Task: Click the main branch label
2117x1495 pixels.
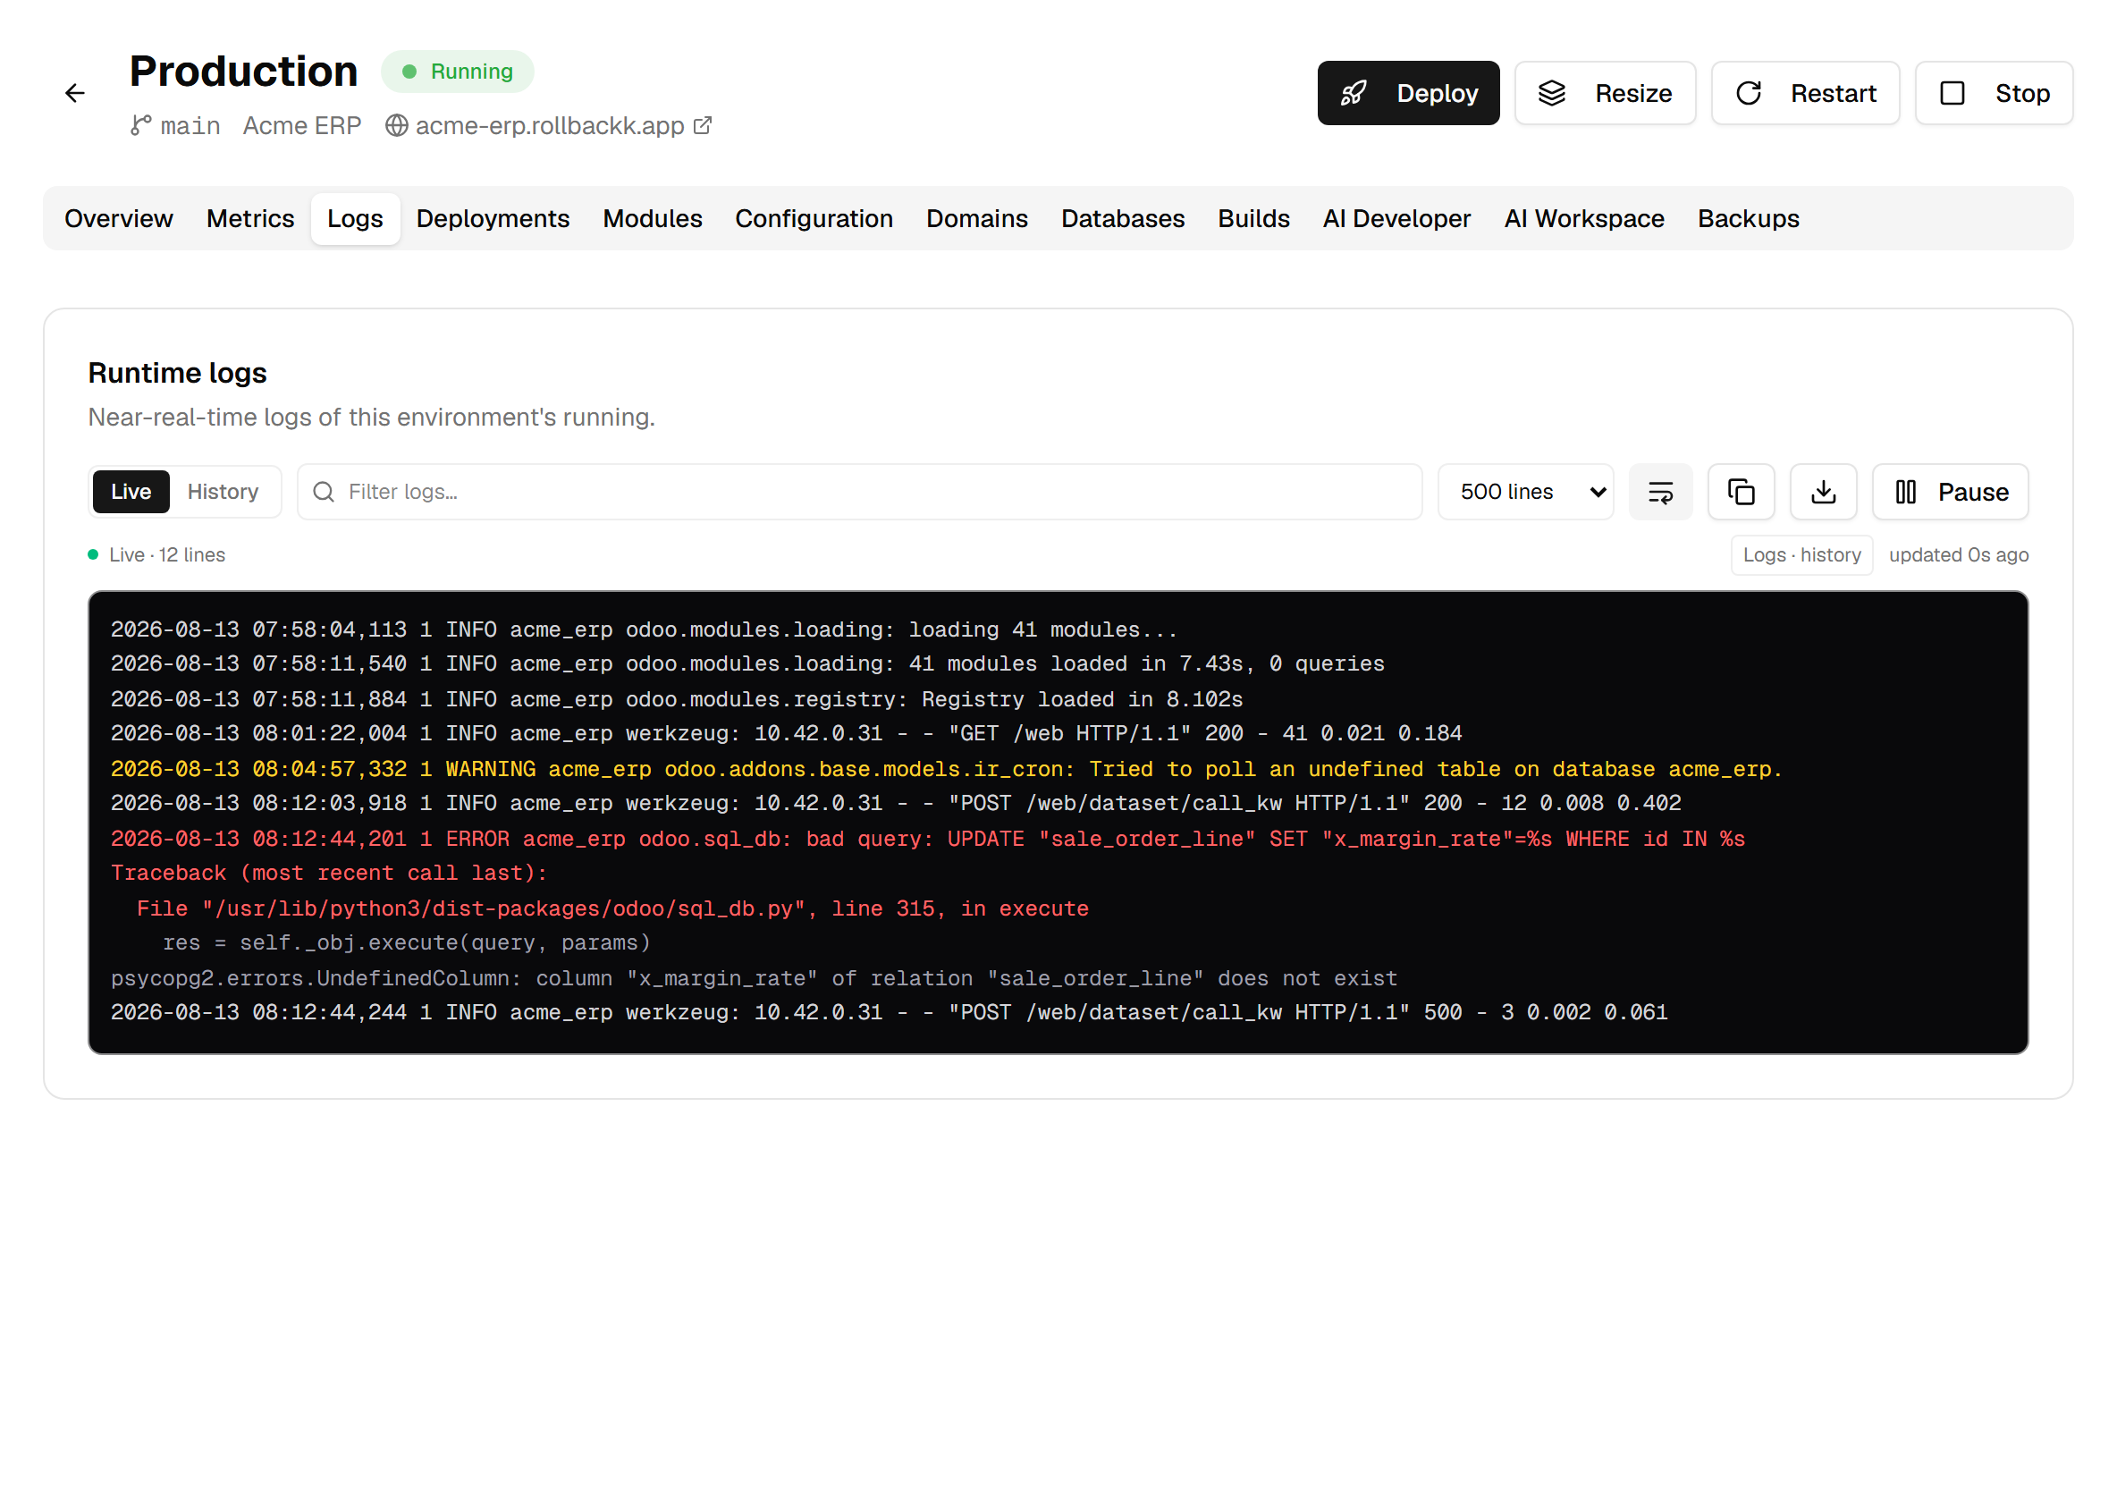Action: click(190, 125)
